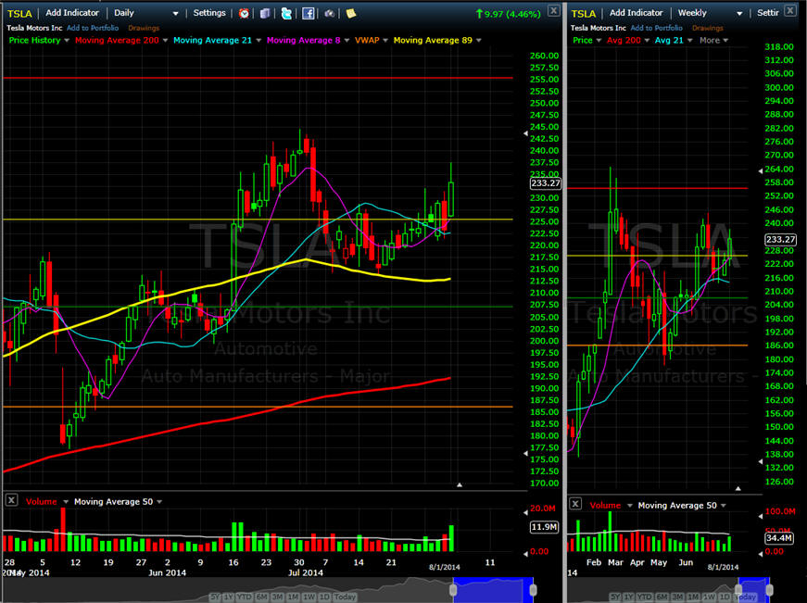Click Add Indicator on the daily chart
The image size is (807, 603).
[x=72, y=13]
